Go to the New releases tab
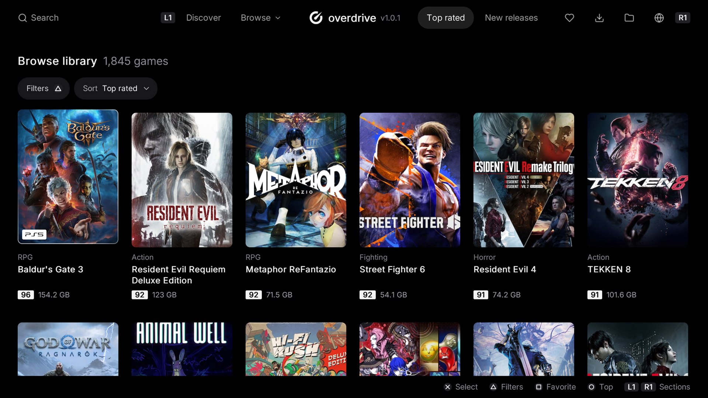Screen dimensions: 708x398 tap(511, 18)
